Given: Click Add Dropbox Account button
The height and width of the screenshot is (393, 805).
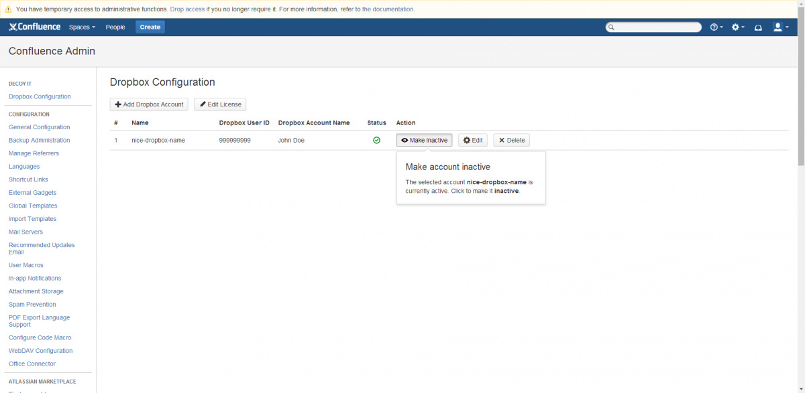Looking at the screenshot, I should (x=149, y=104).
